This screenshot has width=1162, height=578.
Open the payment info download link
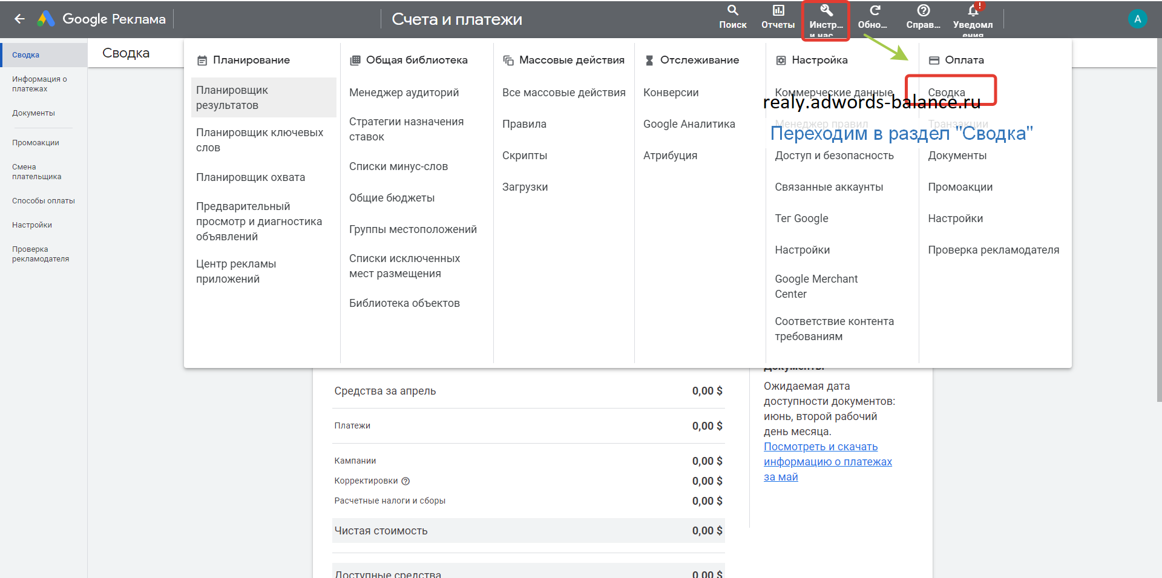827,462
